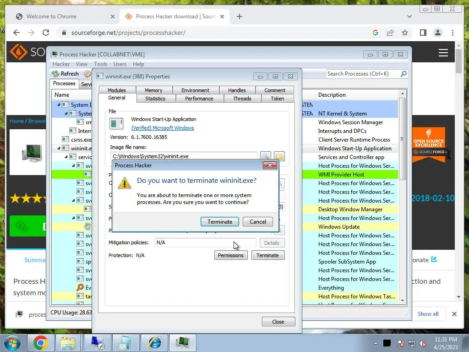Switch to Process Hacker taskbar icon
Viewport: 469px width, 352px height.
[183, 343]
